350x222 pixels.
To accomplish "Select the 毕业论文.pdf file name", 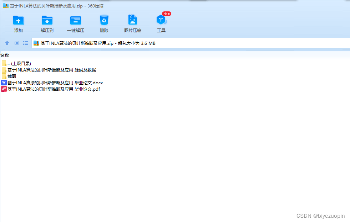I will pos(54,89).
